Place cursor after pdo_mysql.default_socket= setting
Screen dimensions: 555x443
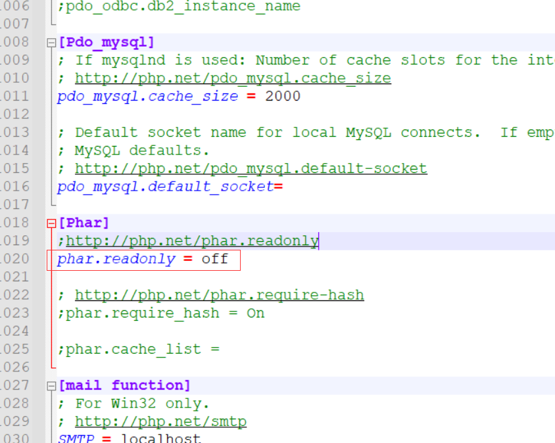pyautogui.click(x=283, y=187)
